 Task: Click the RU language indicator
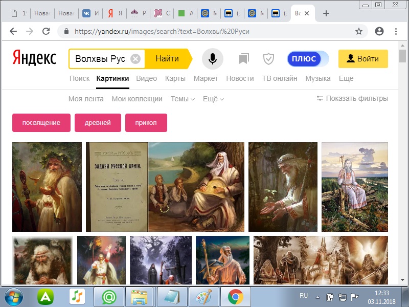click(304, 296)
